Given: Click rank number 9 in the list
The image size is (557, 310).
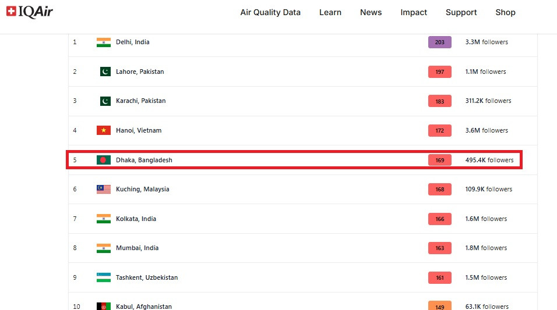Looking at the screenshot, I should click(75, 277).
